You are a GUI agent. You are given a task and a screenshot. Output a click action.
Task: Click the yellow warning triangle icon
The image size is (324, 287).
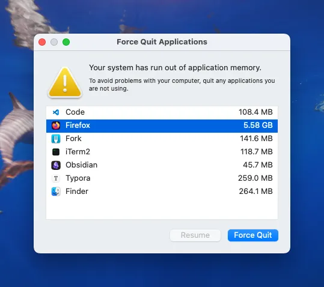(x=65, y=82)
